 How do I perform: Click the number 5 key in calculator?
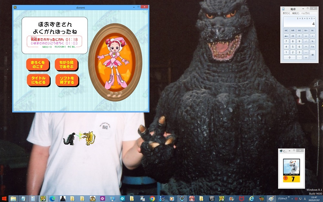tap(293, 47)
